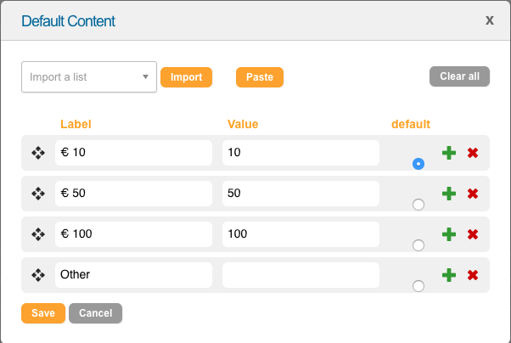Save the default content list
Image resolution: width=511 pixels, height=343 pixels.
pos(43,313)
